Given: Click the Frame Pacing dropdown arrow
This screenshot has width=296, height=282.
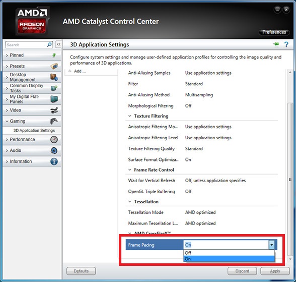Looking at the screenshot, I should [271, 245].
